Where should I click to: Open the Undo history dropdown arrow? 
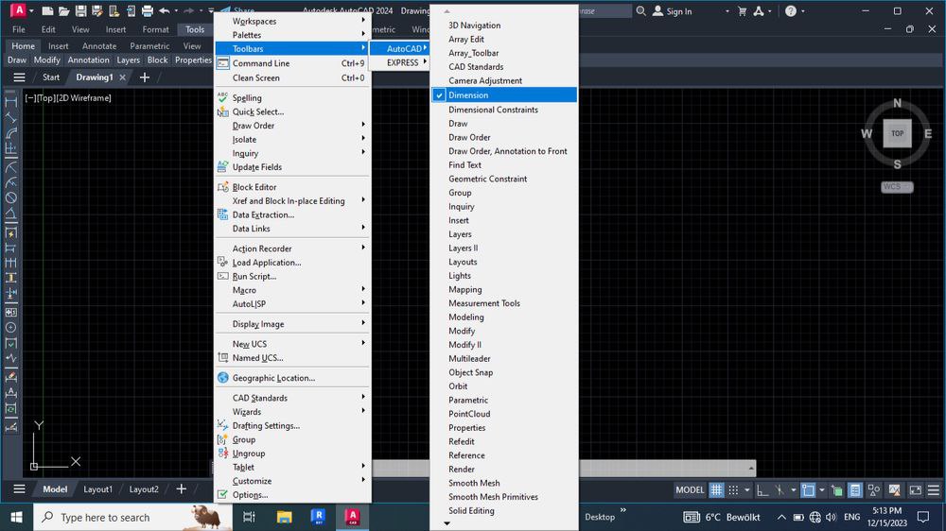click(x=176, y=10)
